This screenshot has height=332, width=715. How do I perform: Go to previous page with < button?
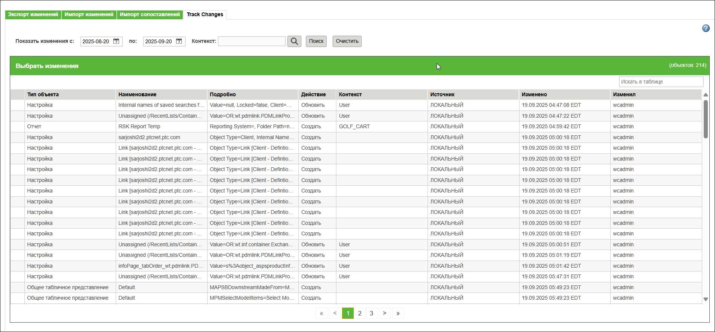335,313
